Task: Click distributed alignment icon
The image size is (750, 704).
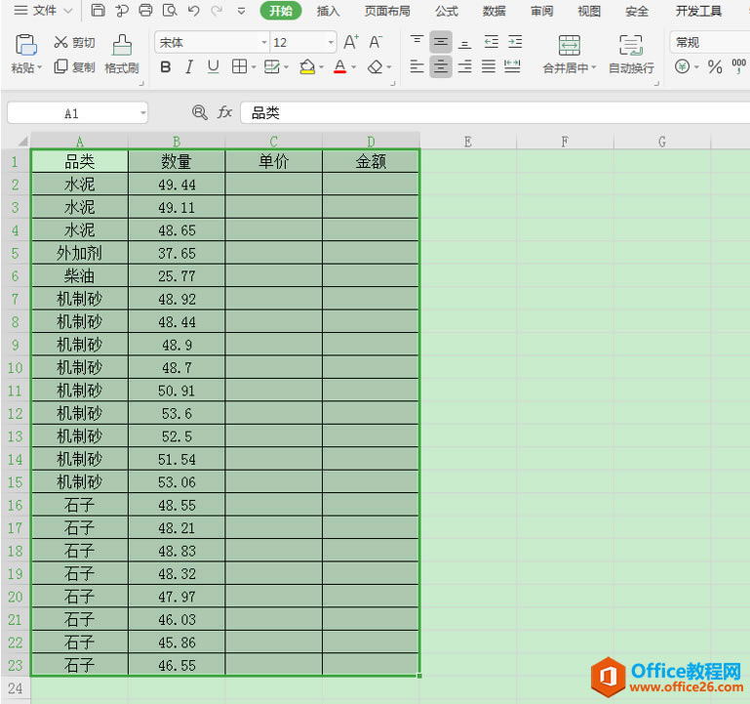Action: (x=512, y=66)
